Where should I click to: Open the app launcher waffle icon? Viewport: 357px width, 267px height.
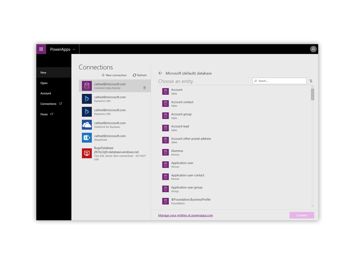[41, 49]
